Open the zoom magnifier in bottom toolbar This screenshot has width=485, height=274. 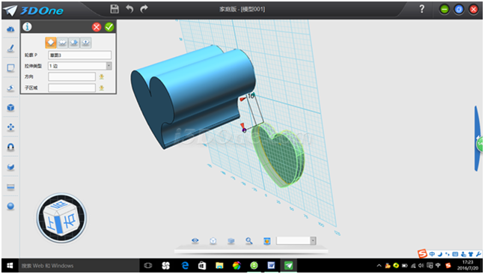249,240
